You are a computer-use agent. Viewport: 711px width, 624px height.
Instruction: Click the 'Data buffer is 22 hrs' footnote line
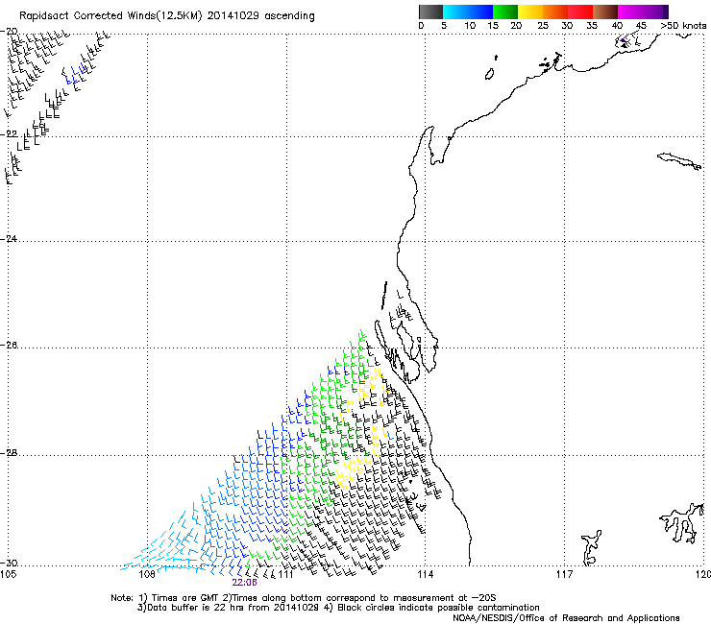tap(338, 608)
